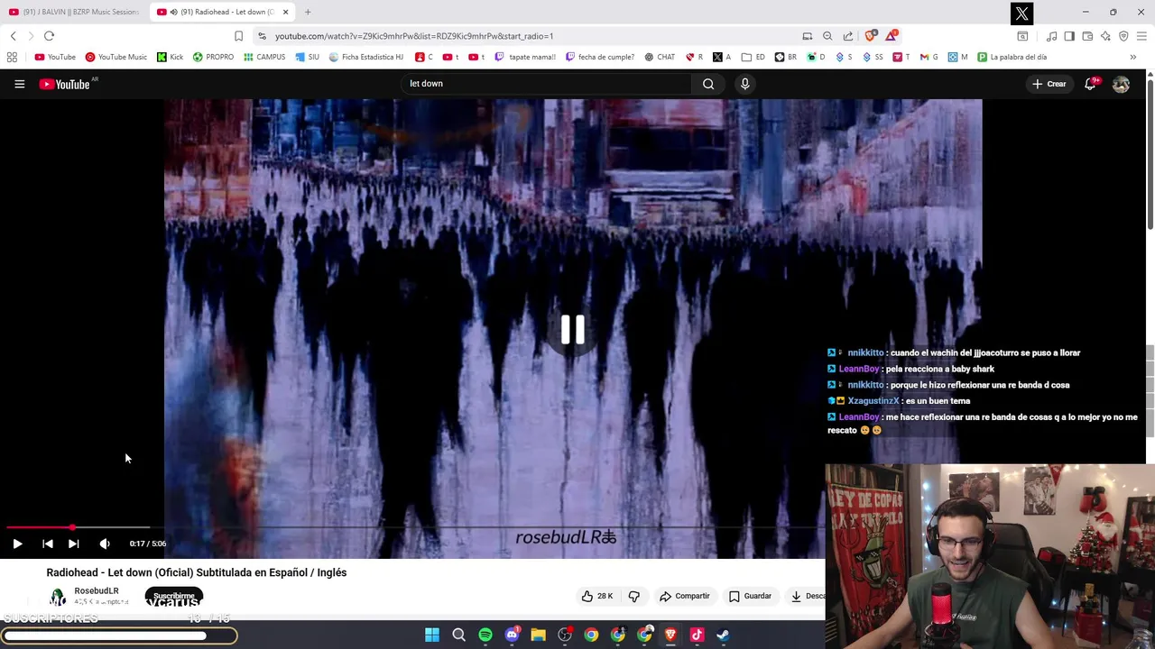Image resolution: width=1155 pixels, height=649 pixels.
Task: Show more bookmarks with the chevron
Action: pyautogui.click(x=1132, y=57)
